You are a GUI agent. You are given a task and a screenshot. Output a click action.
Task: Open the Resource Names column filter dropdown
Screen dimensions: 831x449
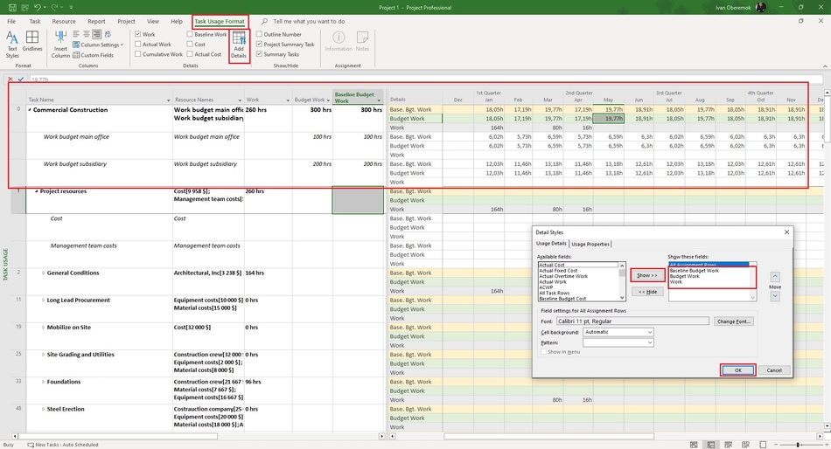240,100
